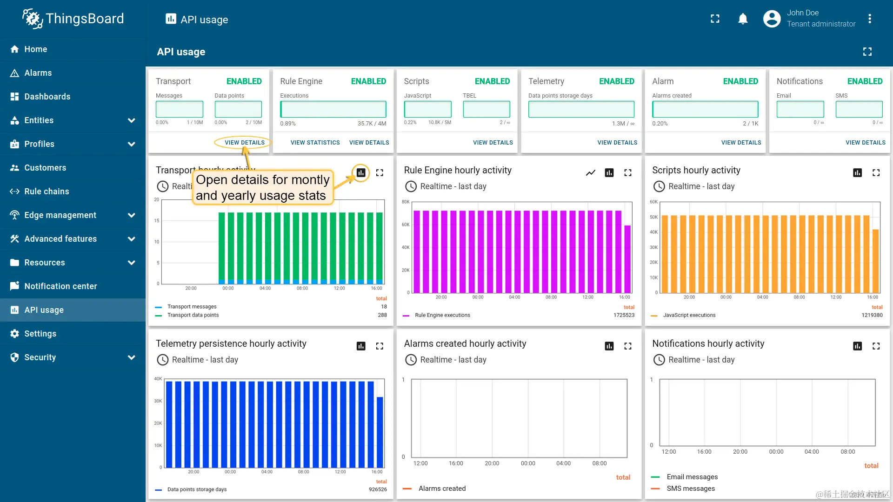Open the user options kebab menu
Viewport: 893px width, 502px height.
tap(869, 19)
